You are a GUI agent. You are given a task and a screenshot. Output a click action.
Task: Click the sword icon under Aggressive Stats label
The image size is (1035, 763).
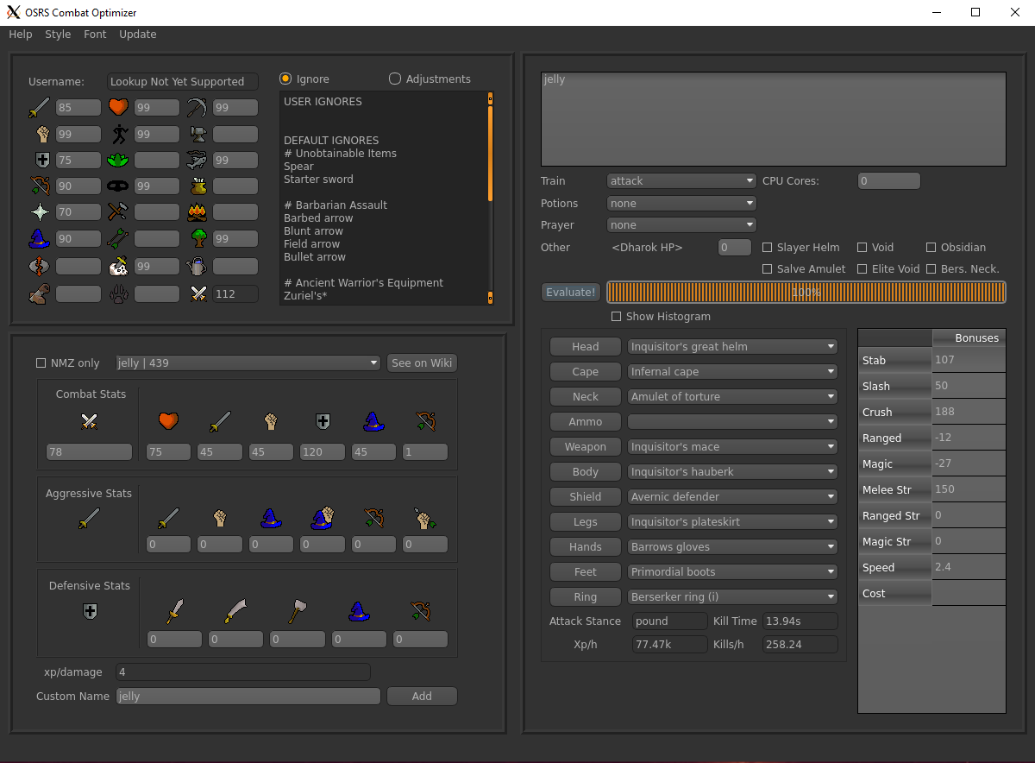89,519
